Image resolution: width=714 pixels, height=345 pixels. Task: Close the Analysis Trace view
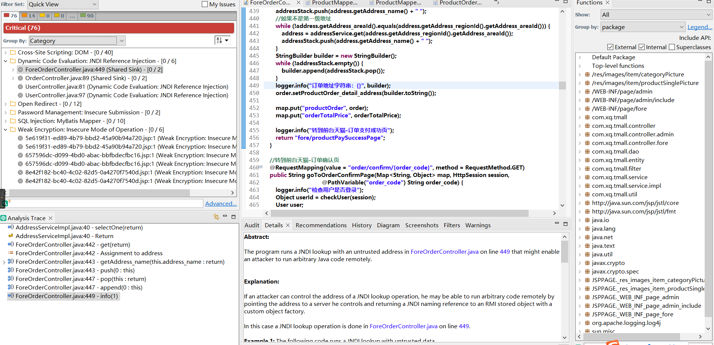[x=50, y=218]
